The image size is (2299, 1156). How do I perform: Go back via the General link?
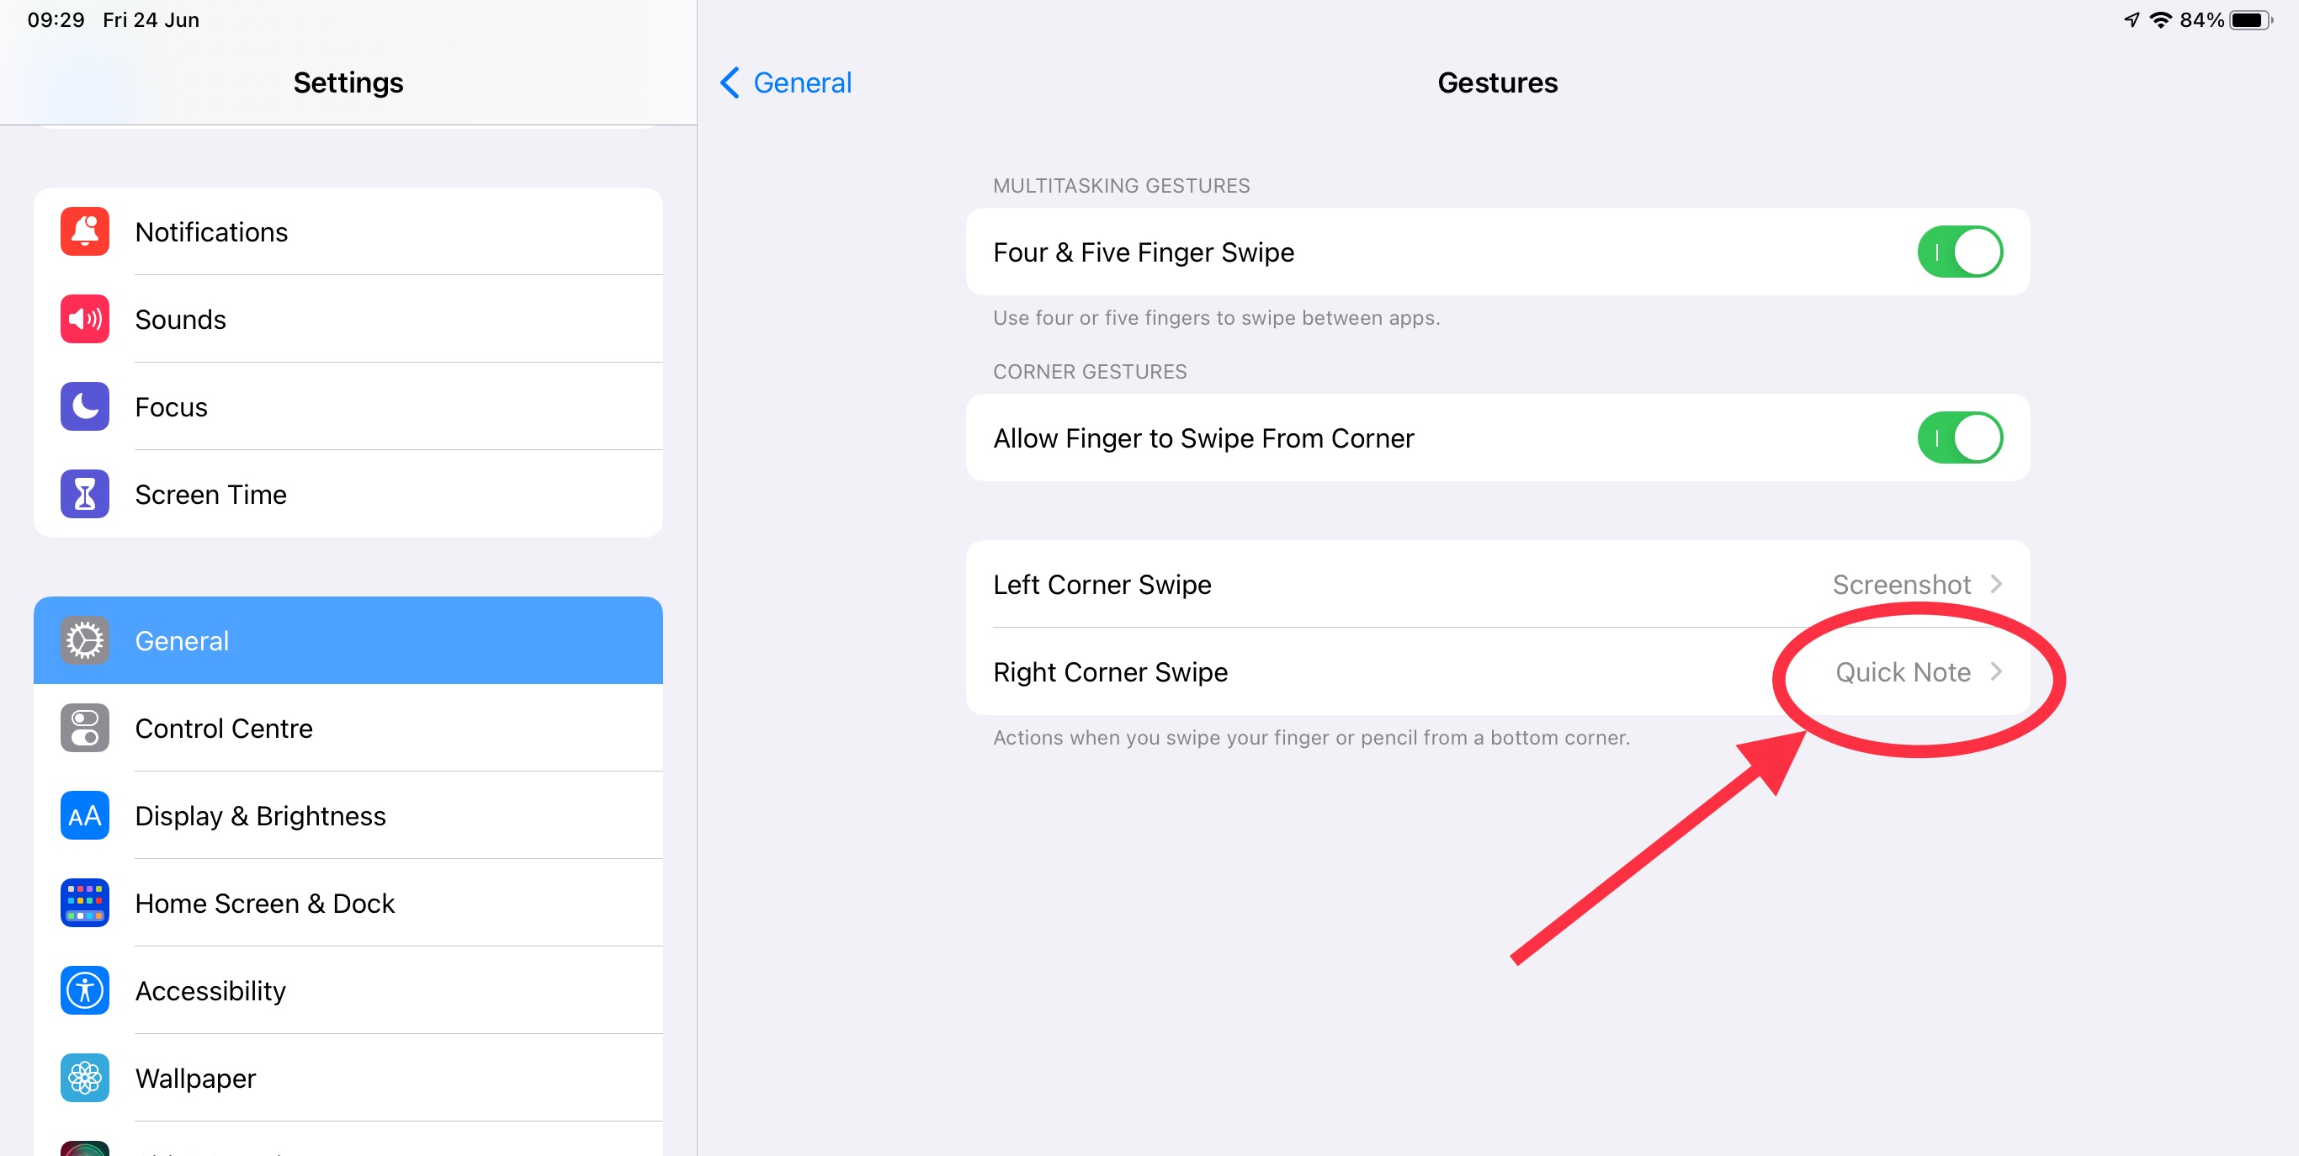point(801,83)
